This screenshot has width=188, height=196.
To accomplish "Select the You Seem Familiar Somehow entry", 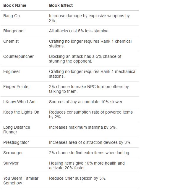I will (x=21, y=181).
